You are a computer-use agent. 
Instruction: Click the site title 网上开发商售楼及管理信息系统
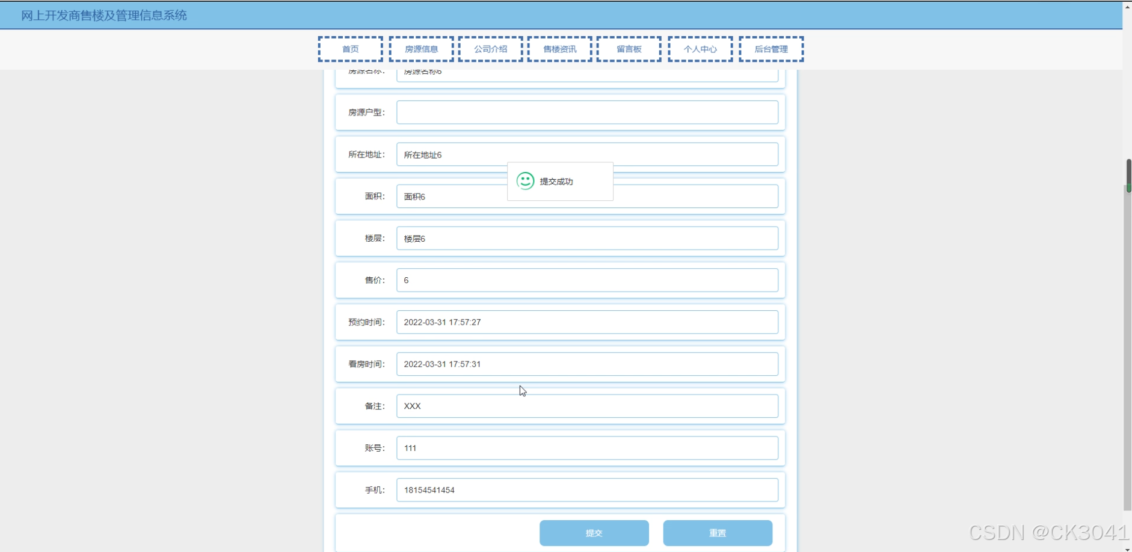(103, 15)
